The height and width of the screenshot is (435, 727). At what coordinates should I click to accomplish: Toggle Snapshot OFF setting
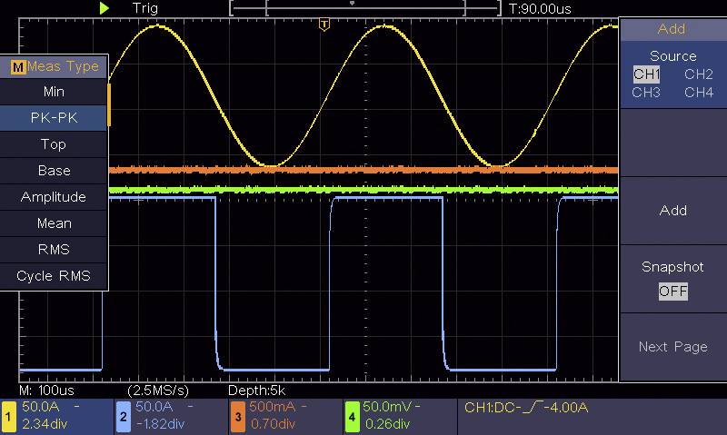click(672, 292)
